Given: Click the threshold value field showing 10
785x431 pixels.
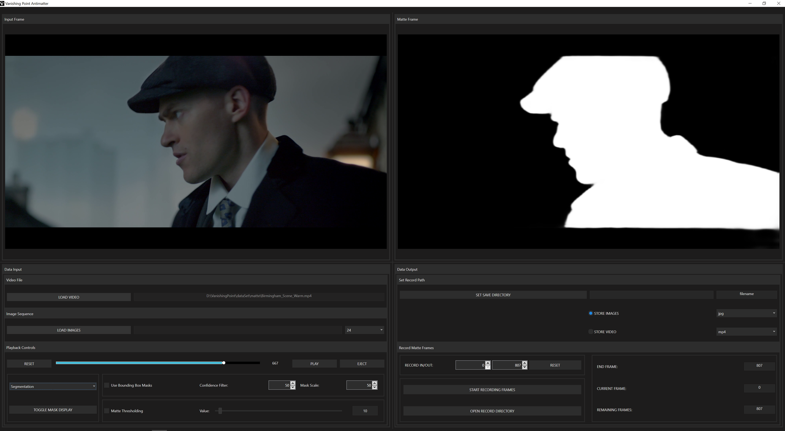Looking at the screenshot, I should pyautogui.click(x=365, y=411).
